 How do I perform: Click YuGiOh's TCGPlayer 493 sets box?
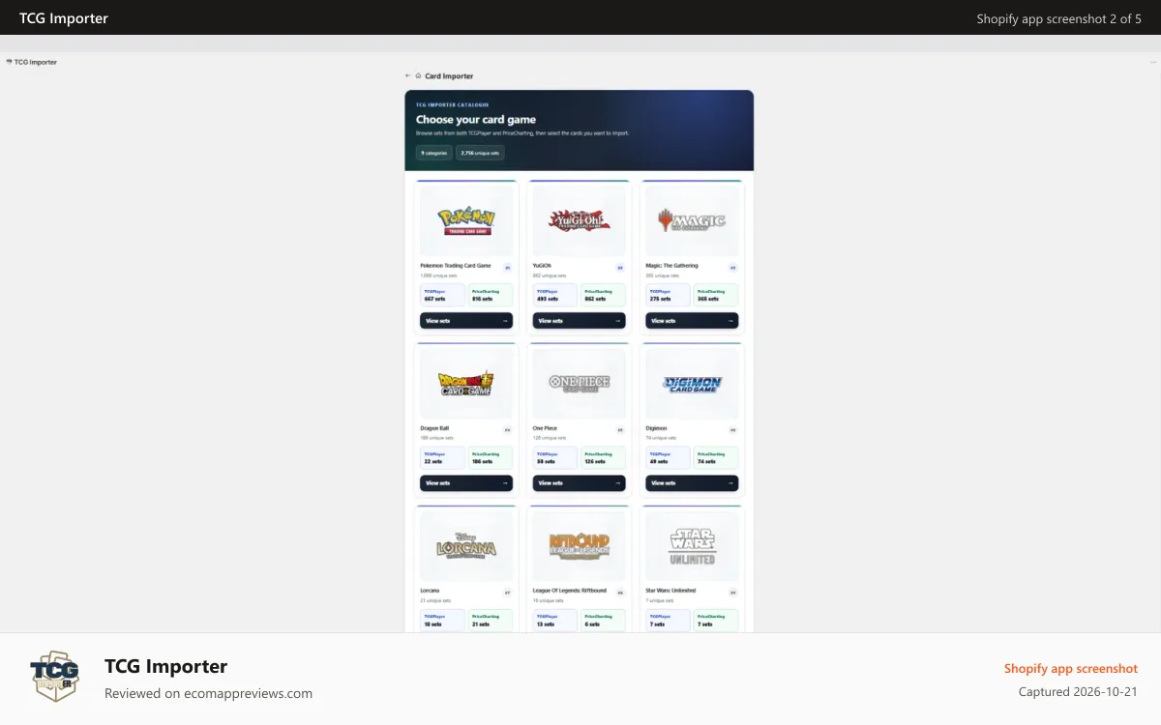[554, 295]
